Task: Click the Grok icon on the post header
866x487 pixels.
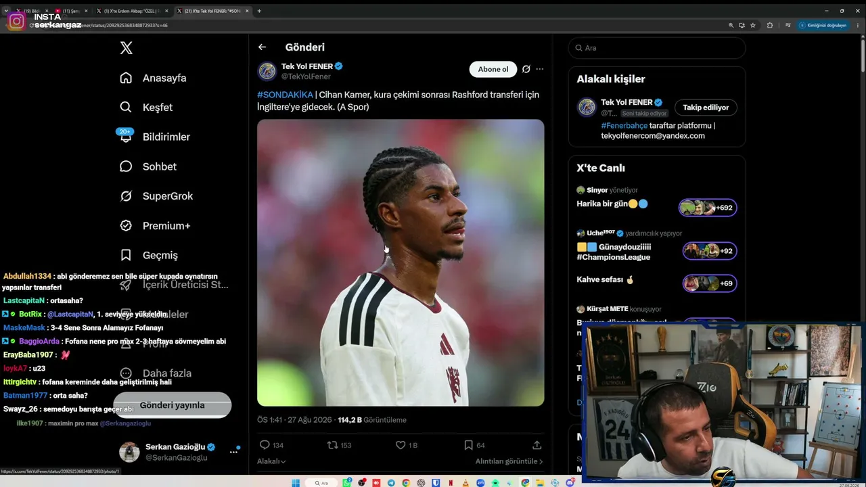Action: pos(526,69)
